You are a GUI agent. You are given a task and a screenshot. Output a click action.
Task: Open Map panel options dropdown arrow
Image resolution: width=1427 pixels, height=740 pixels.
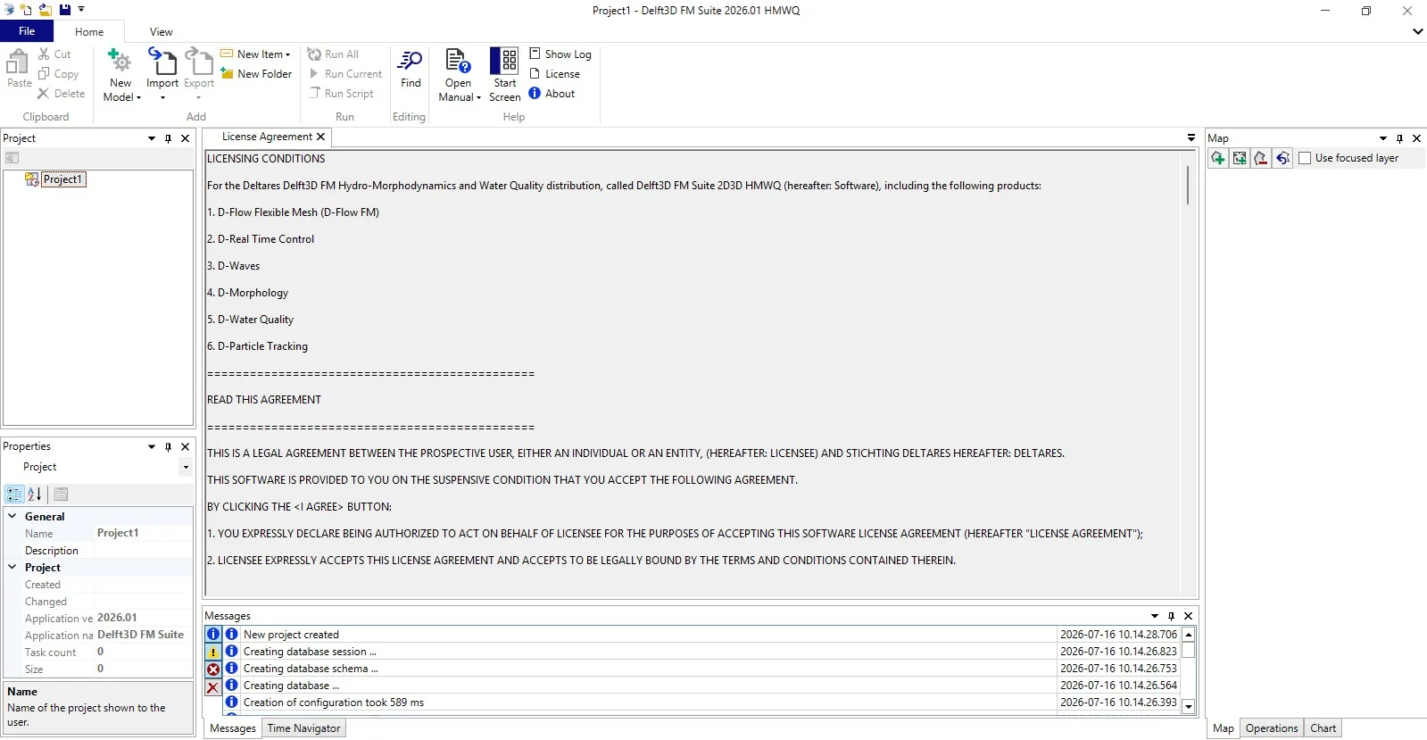[x=1383, y=138]
